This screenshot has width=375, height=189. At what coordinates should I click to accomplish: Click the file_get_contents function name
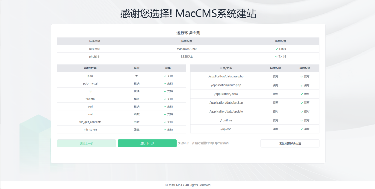[90, 122]
